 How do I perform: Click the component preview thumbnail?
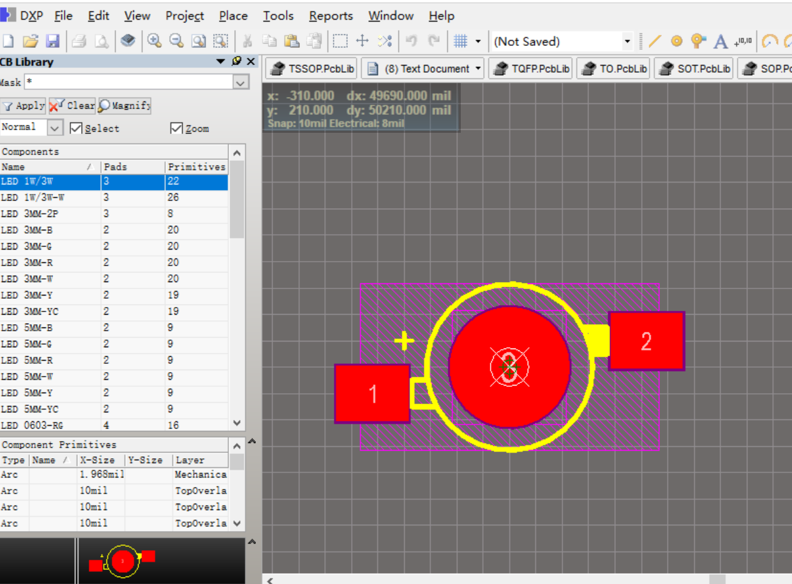tap(122, 561)
